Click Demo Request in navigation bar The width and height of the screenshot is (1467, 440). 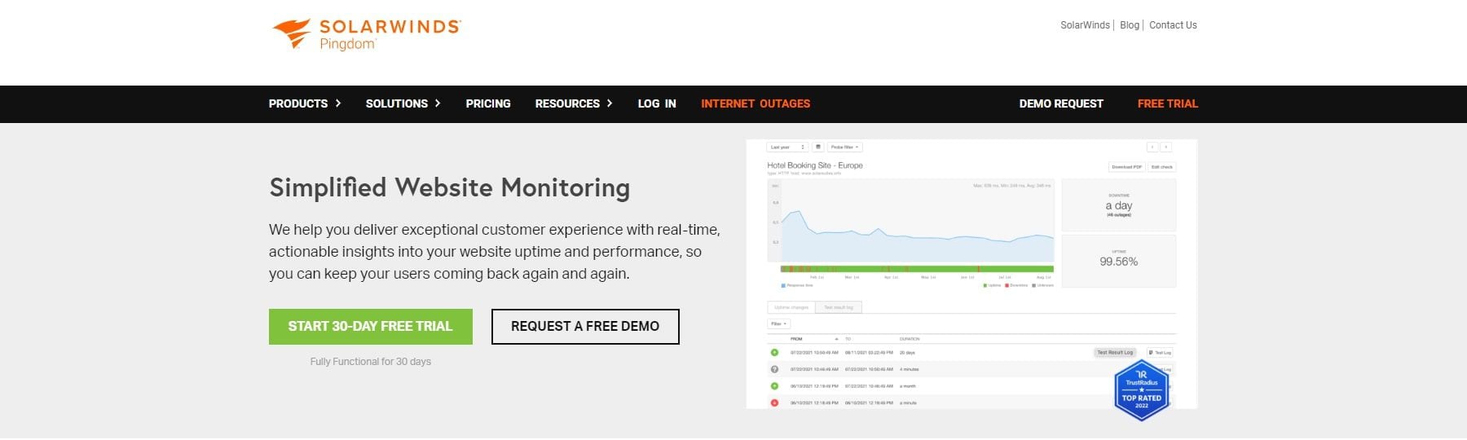pos(1061,103)
